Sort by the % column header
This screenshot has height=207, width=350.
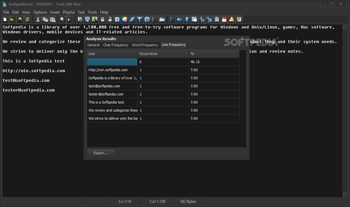point(214,54)
